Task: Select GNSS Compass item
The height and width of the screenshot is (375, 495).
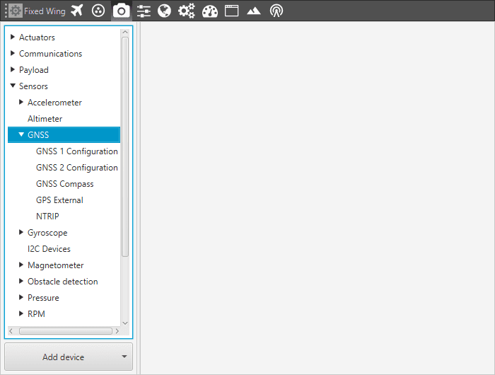Action: click(65, 184)
